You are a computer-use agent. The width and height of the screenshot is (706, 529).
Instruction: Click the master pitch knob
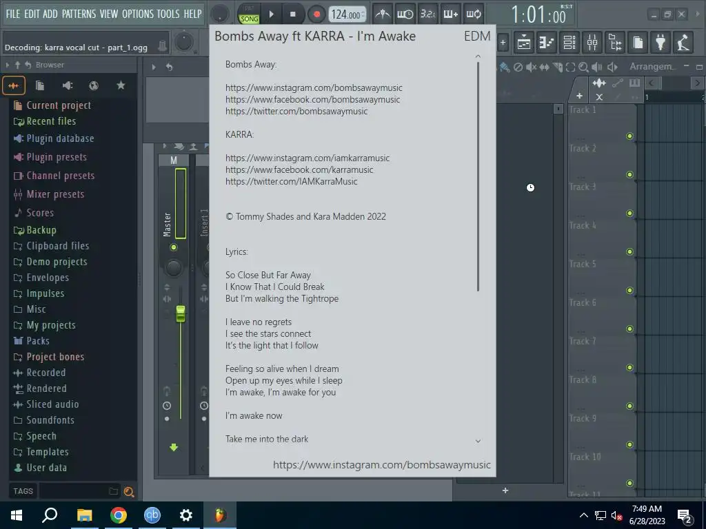(x=183, y=42)
